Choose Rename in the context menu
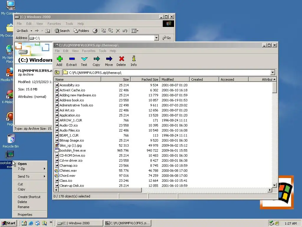Image resolution: width=302 pixels, height=227 pixels. (30, 207)
